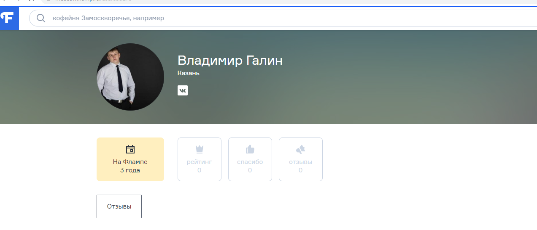Click the Flamp logo in the header
Screen dimensions: 537x230
8,18
